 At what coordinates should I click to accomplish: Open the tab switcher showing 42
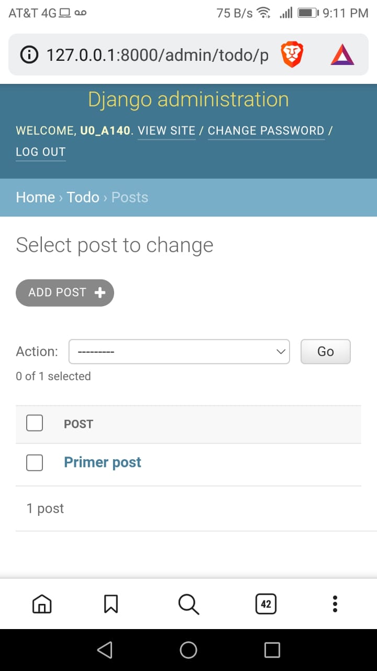[266, 604]
